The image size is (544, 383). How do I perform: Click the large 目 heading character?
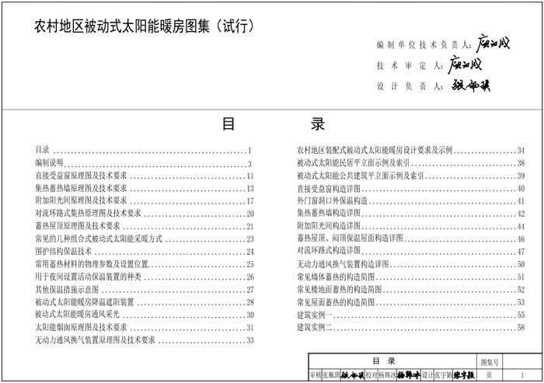[228, 124]
